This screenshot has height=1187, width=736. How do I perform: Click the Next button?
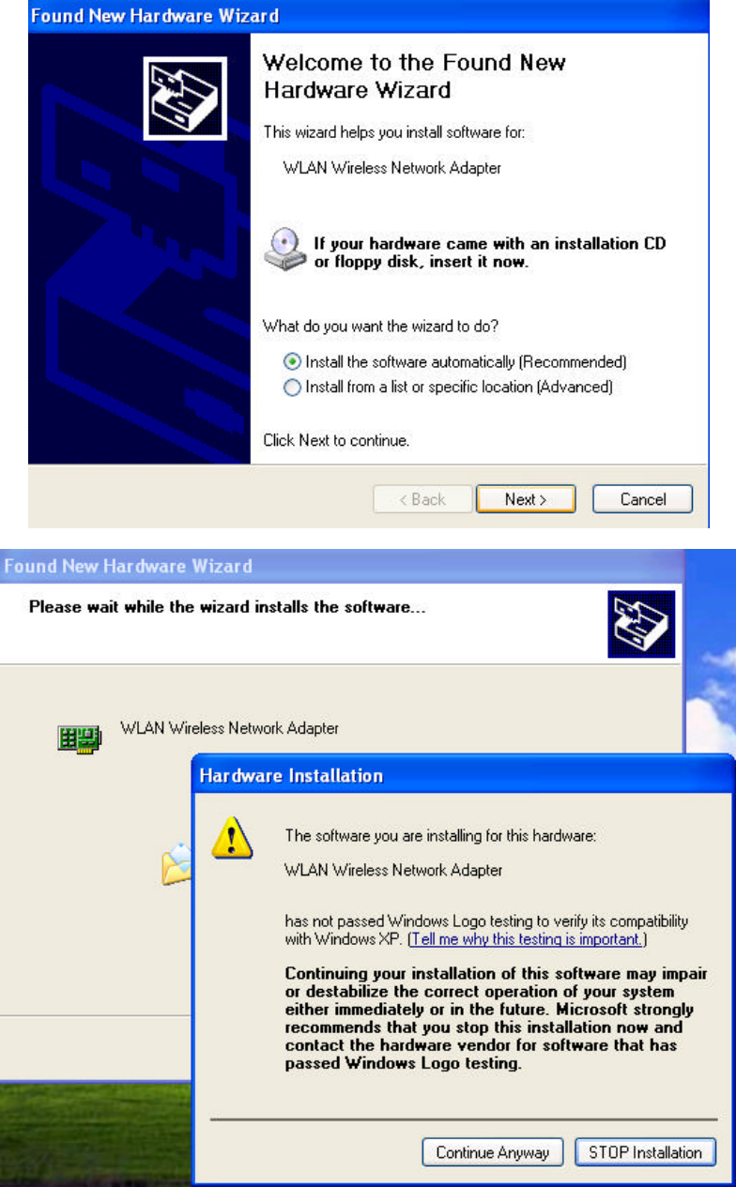526,499
